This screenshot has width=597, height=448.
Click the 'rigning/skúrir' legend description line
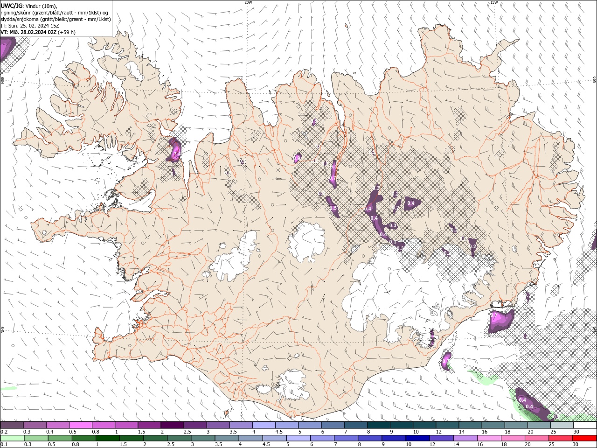coord(55,13)
